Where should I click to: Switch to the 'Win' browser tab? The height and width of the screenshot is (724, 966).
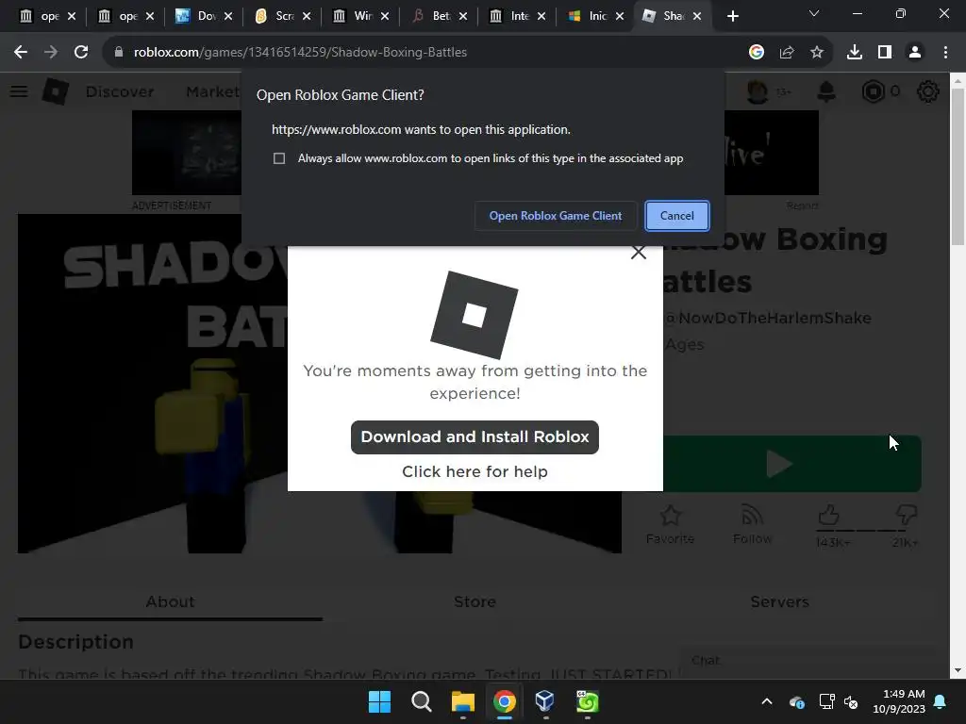coord(362,16)
